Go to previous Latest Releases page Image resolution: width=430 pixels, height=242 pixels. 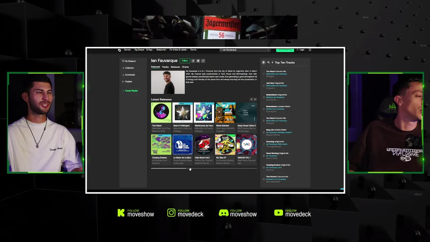point(251,99)
